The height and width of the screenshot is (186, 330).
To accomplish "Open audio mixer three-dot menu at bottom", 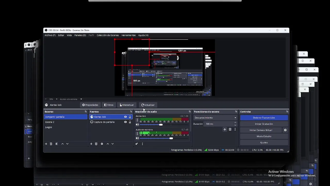I will (142, 144).
